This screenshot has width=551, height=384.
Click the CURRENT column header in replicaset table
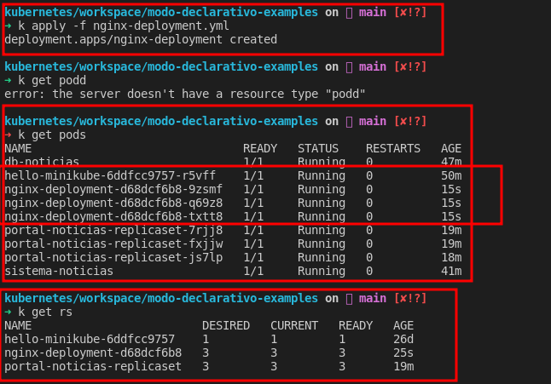tap(294, 325)
